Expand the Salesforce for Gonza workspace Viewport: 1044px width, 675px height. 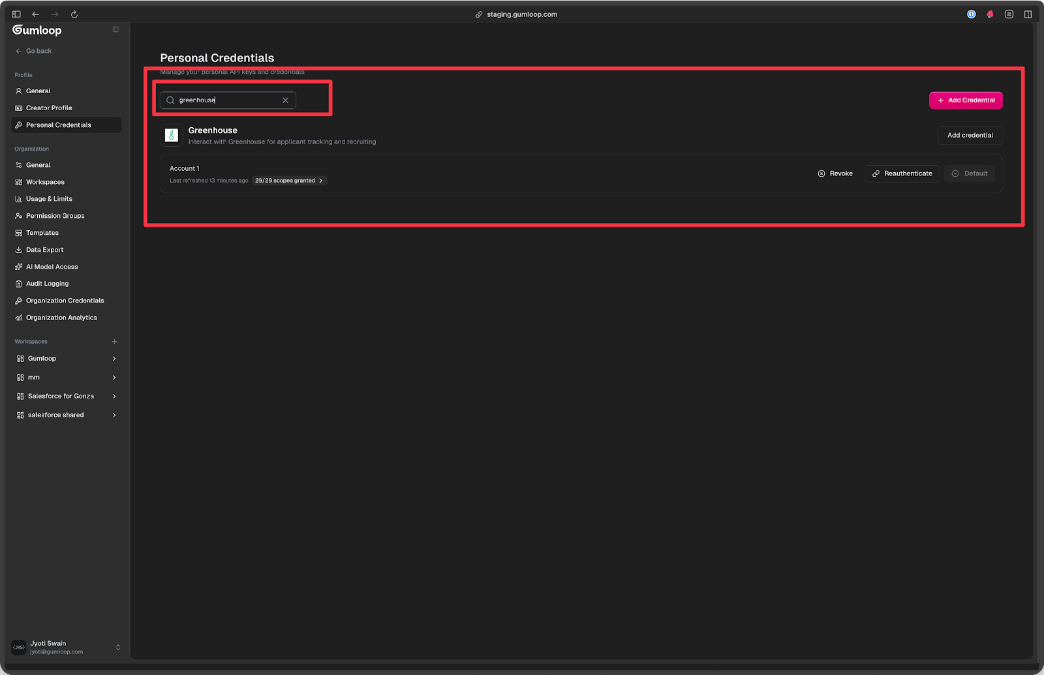(x=114, y=397)
